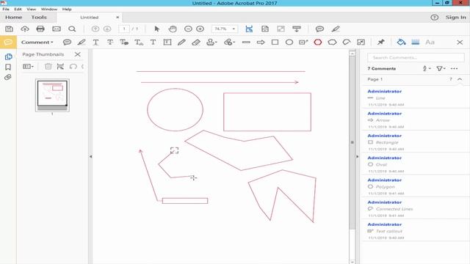Click the fit width scrolling icon
The width and height of the screenshot is (470, 264).
tap(249, 29)
